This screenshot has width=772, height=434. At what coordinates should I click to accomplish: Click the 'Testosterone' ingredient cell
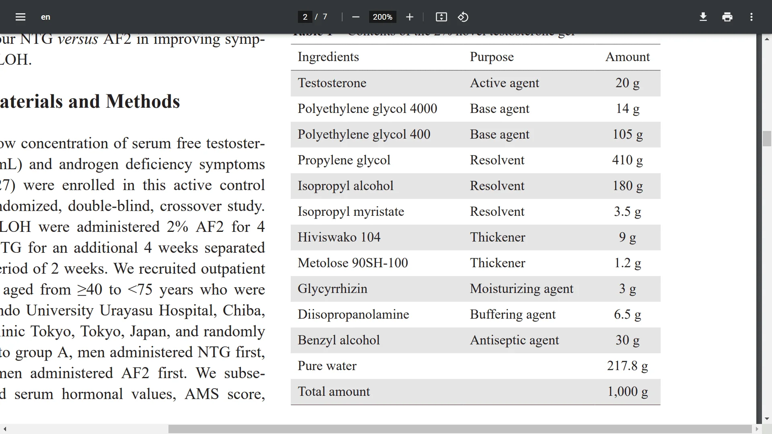click(x=332, y=83)
